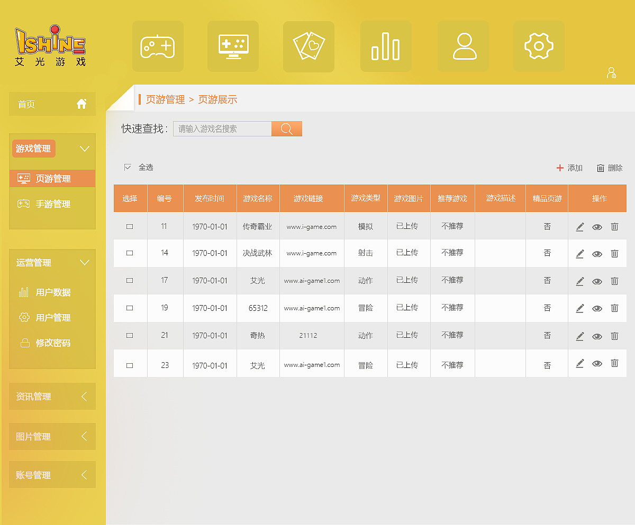
Task: Click the eye preview icon for 奇热 row
Action: [x=597, y=336]
